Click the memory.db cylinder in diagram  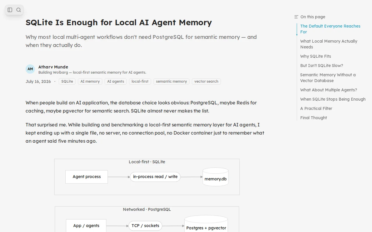click(215, 177)
